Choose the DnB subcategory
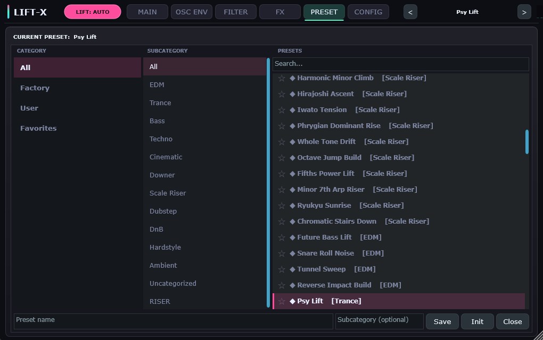Viewport: 543px width, 340px height. coord(204,229)
